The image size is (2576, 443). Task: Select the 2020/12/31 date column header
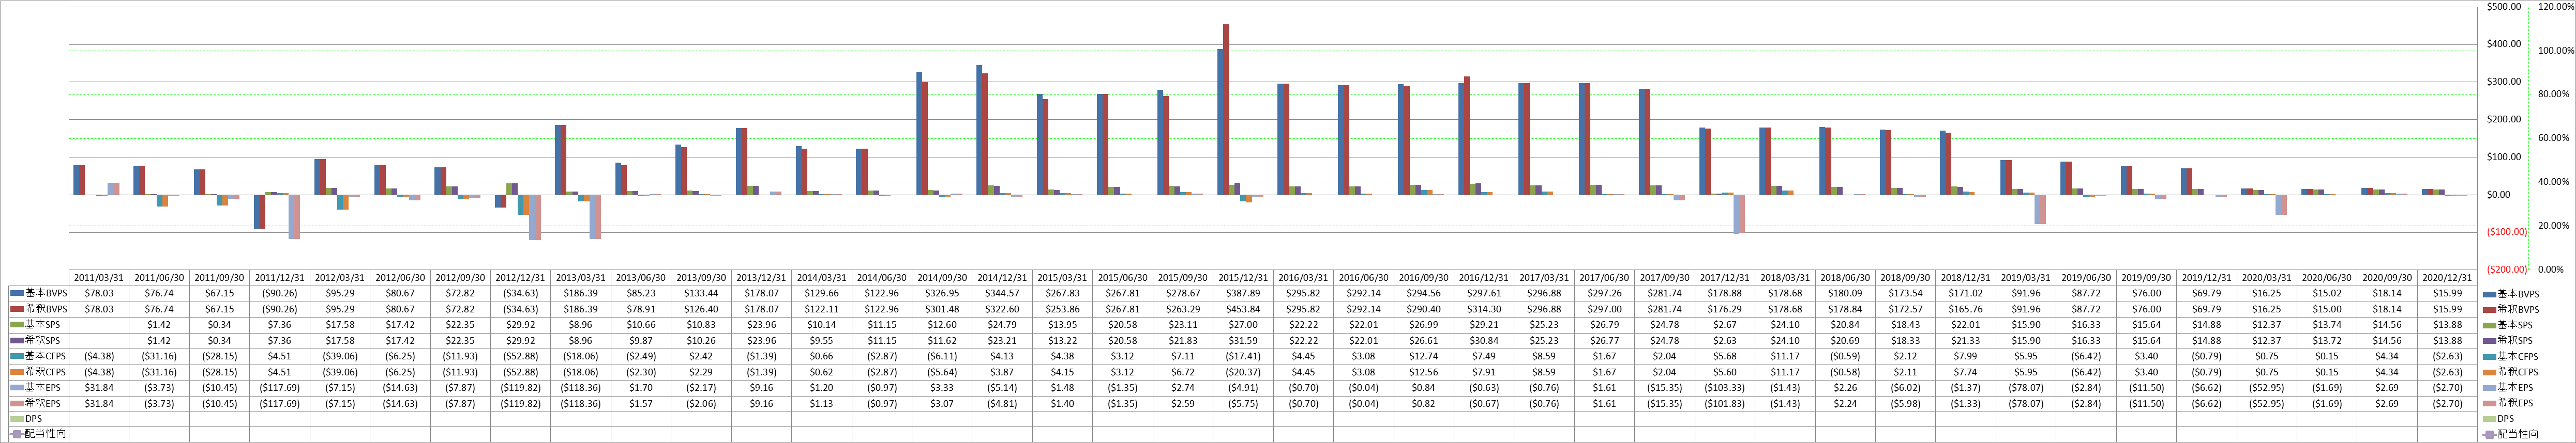pos(2447,278)
